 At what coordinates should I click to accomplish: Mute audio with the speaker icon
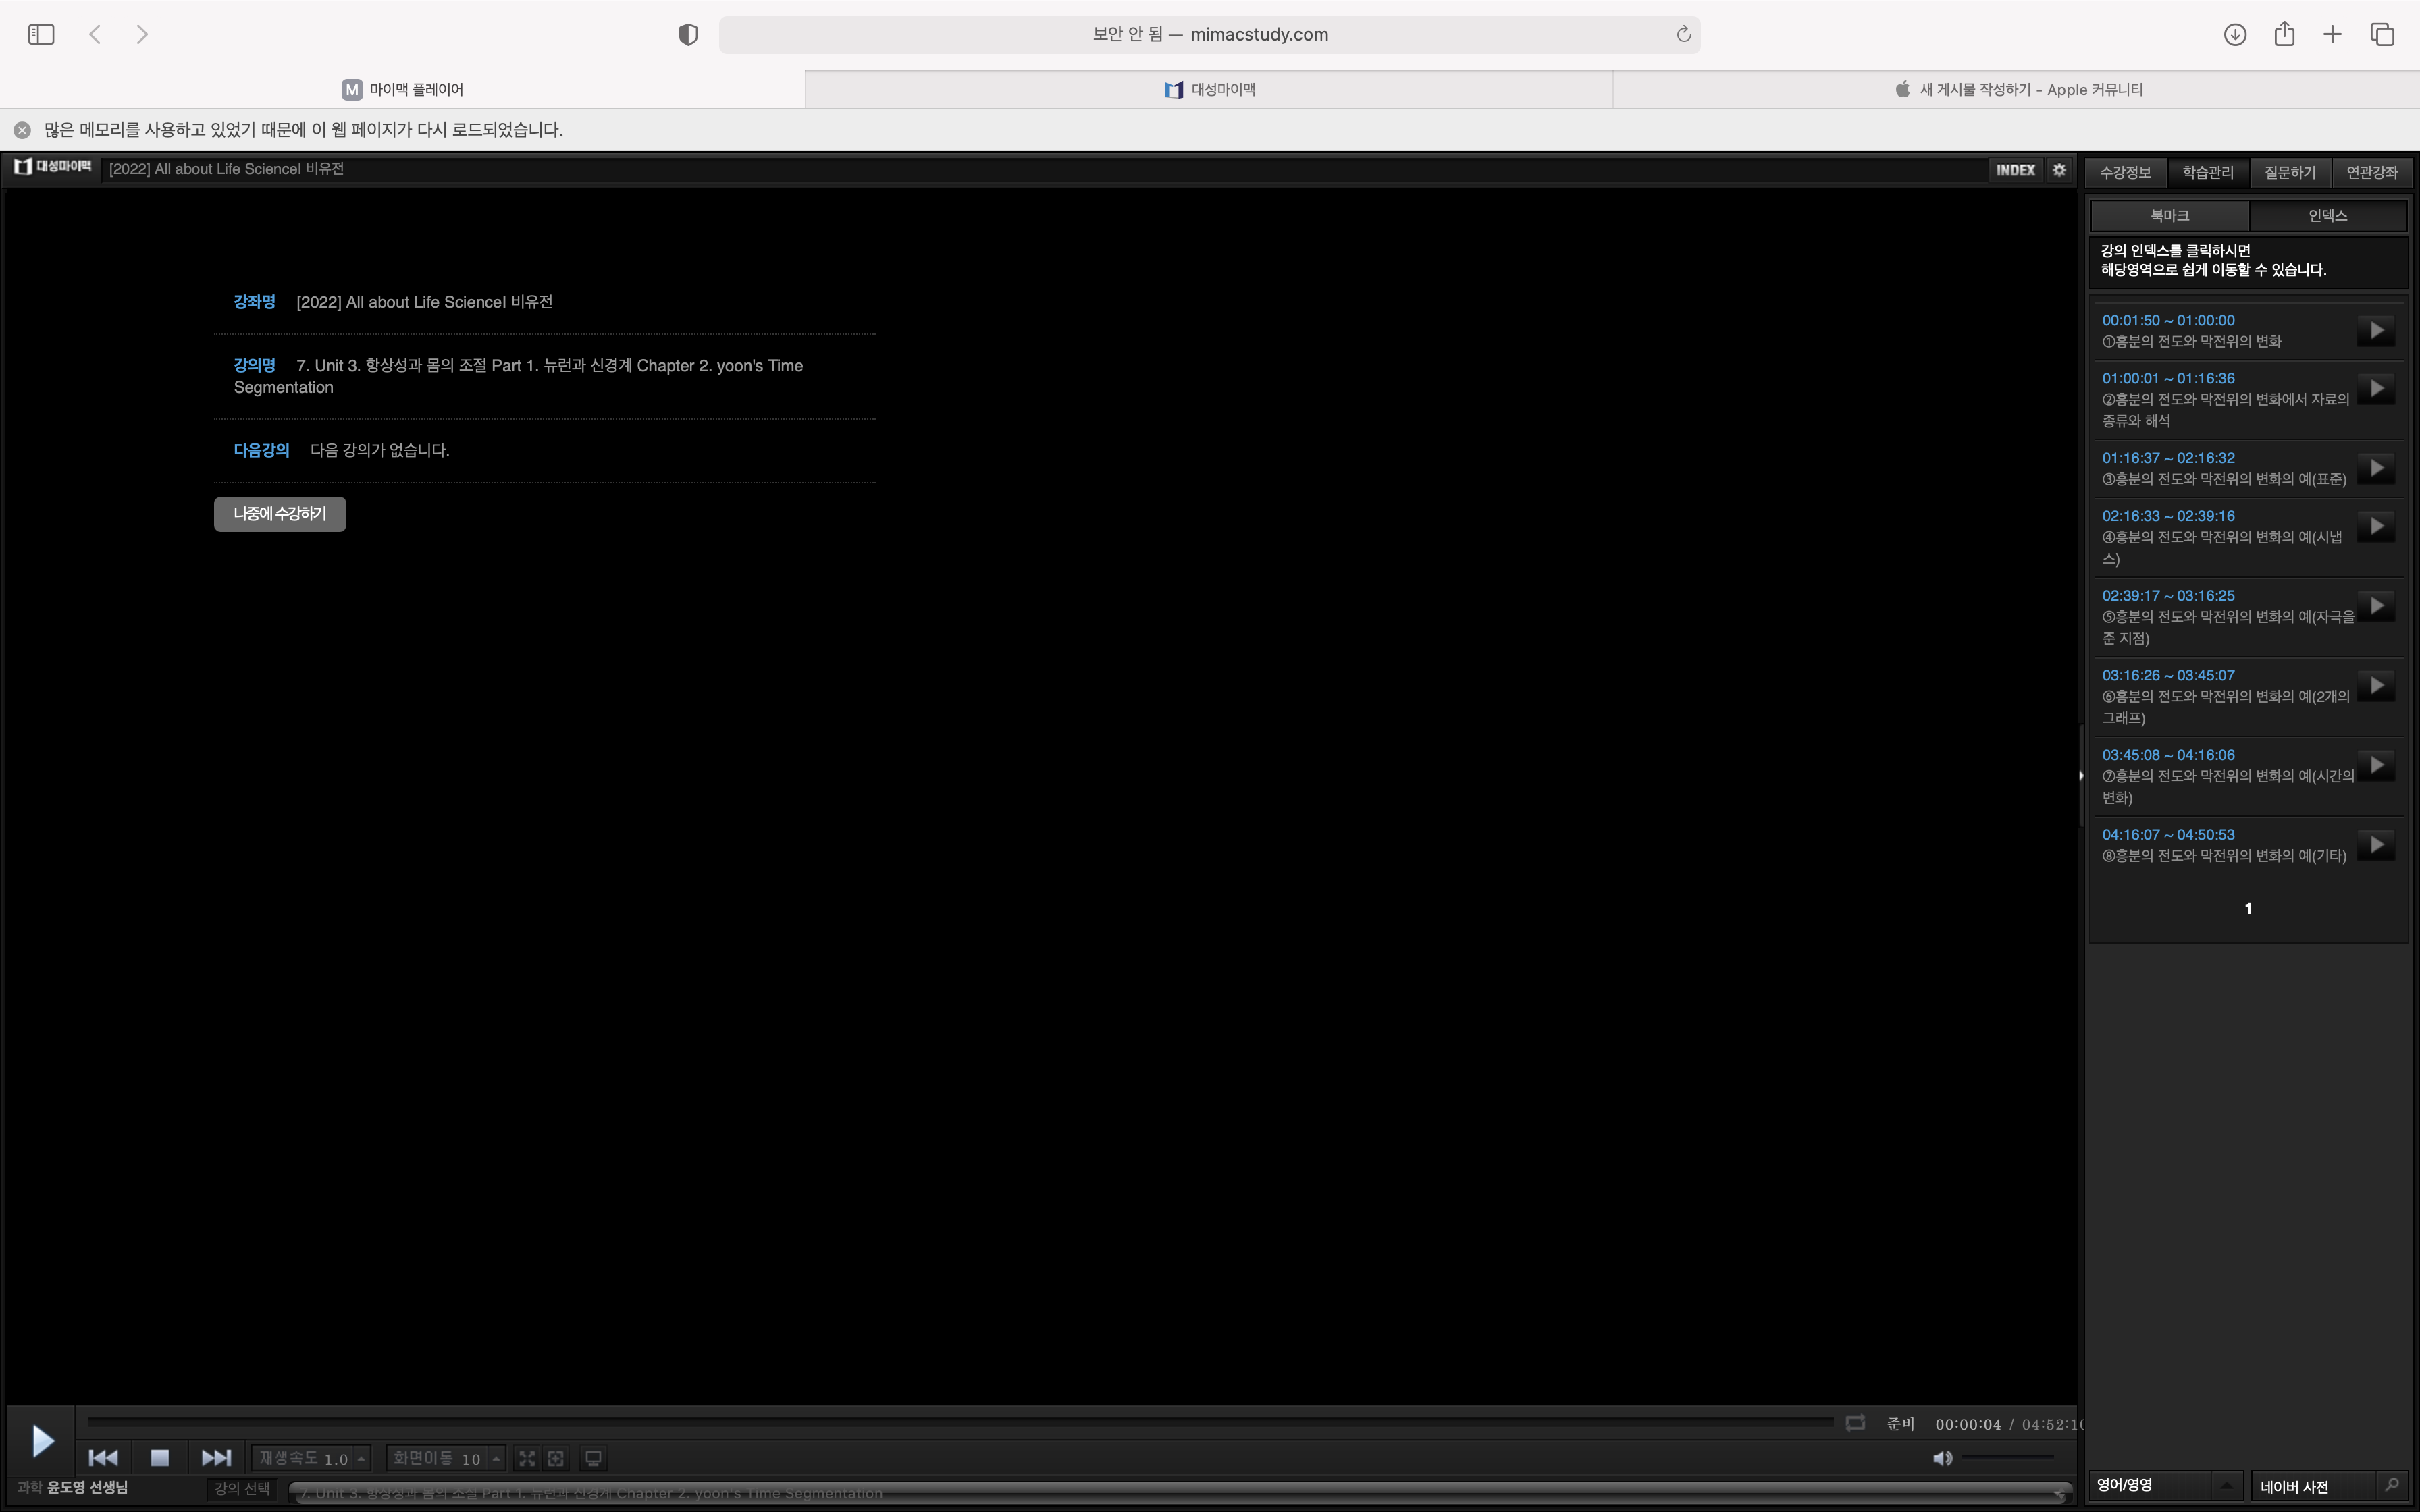click(x=1942, y=1458)
